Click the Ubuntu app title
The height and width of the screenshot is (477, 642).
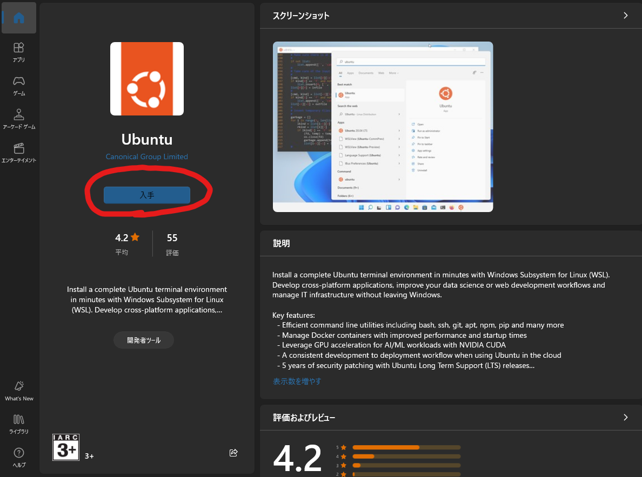coord(147,139)
